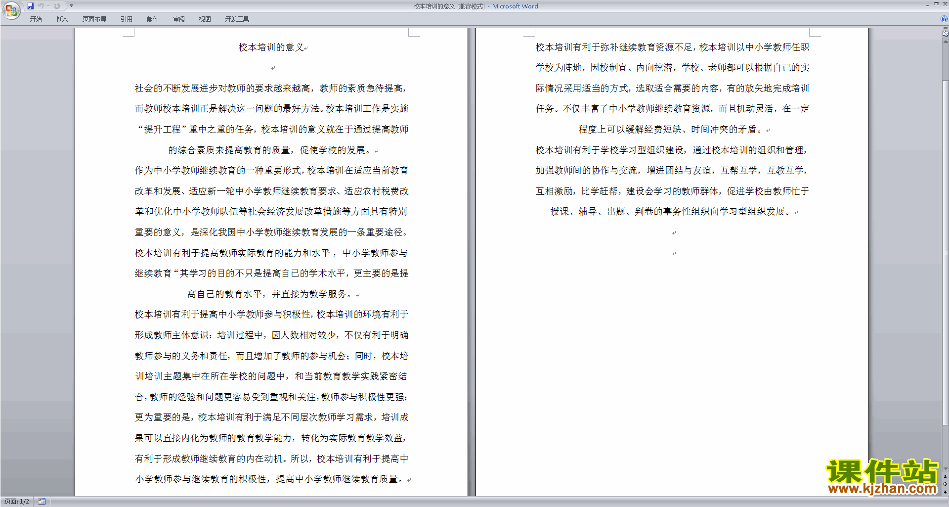Open Word Help with the question mark
The height and width of the screenshot is (507, 949).
click(x=944, y=19)
